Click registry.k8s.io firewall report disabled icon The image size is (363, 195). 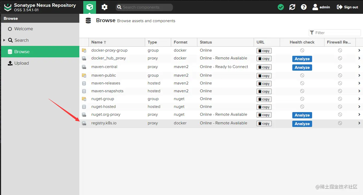click(340, 123)
